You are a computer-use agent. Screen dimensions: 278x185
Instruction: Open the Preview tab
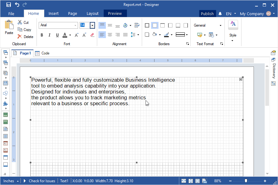coord(115,14)
